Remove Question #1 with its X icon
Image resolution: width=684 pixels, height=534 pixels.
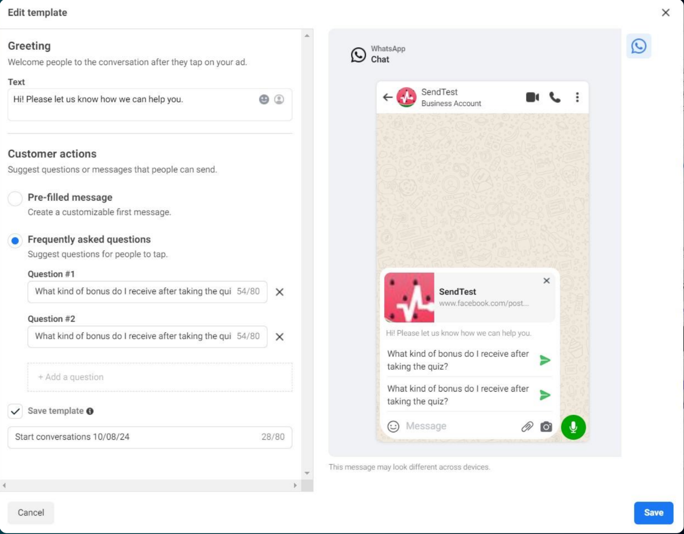(x=279, y=292)
